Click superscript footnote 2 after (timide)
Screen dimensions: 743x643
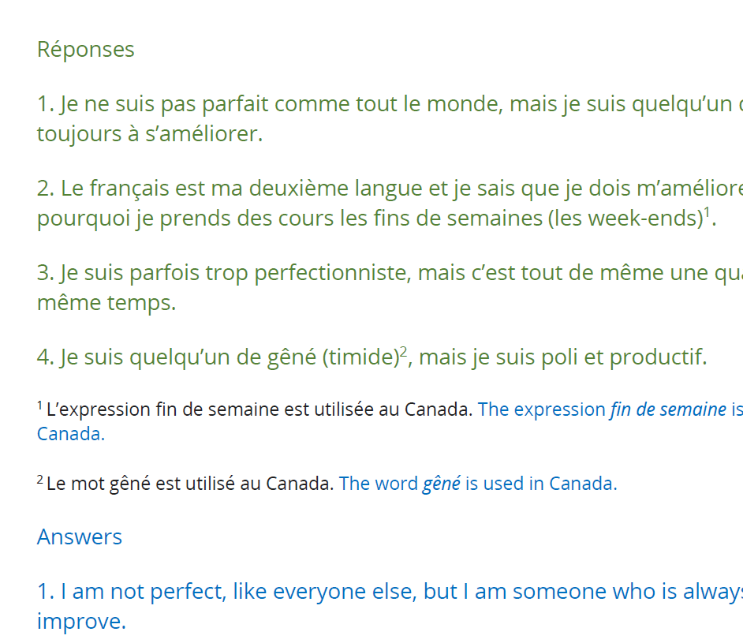pyautogui.click(x=404, y=351)
